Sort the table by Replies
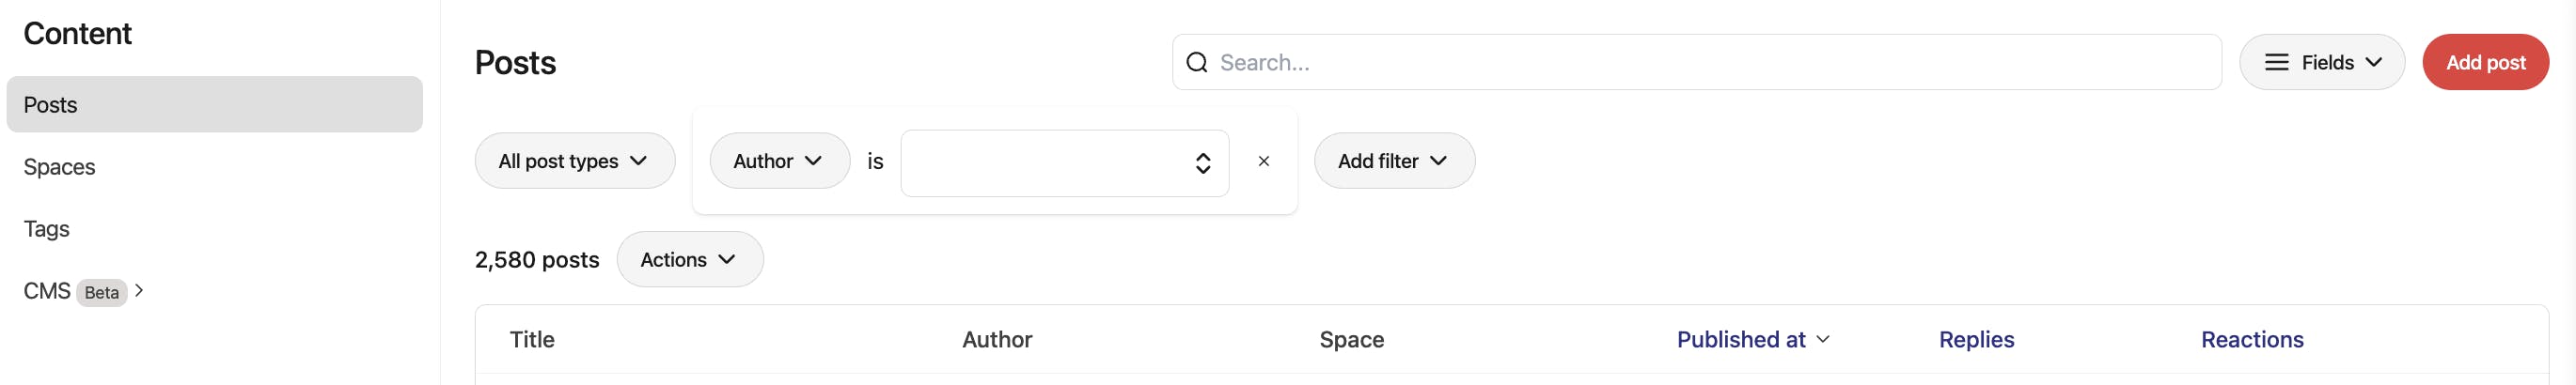The width and height of the screenshot is (2576, 385). [1975, 340]
